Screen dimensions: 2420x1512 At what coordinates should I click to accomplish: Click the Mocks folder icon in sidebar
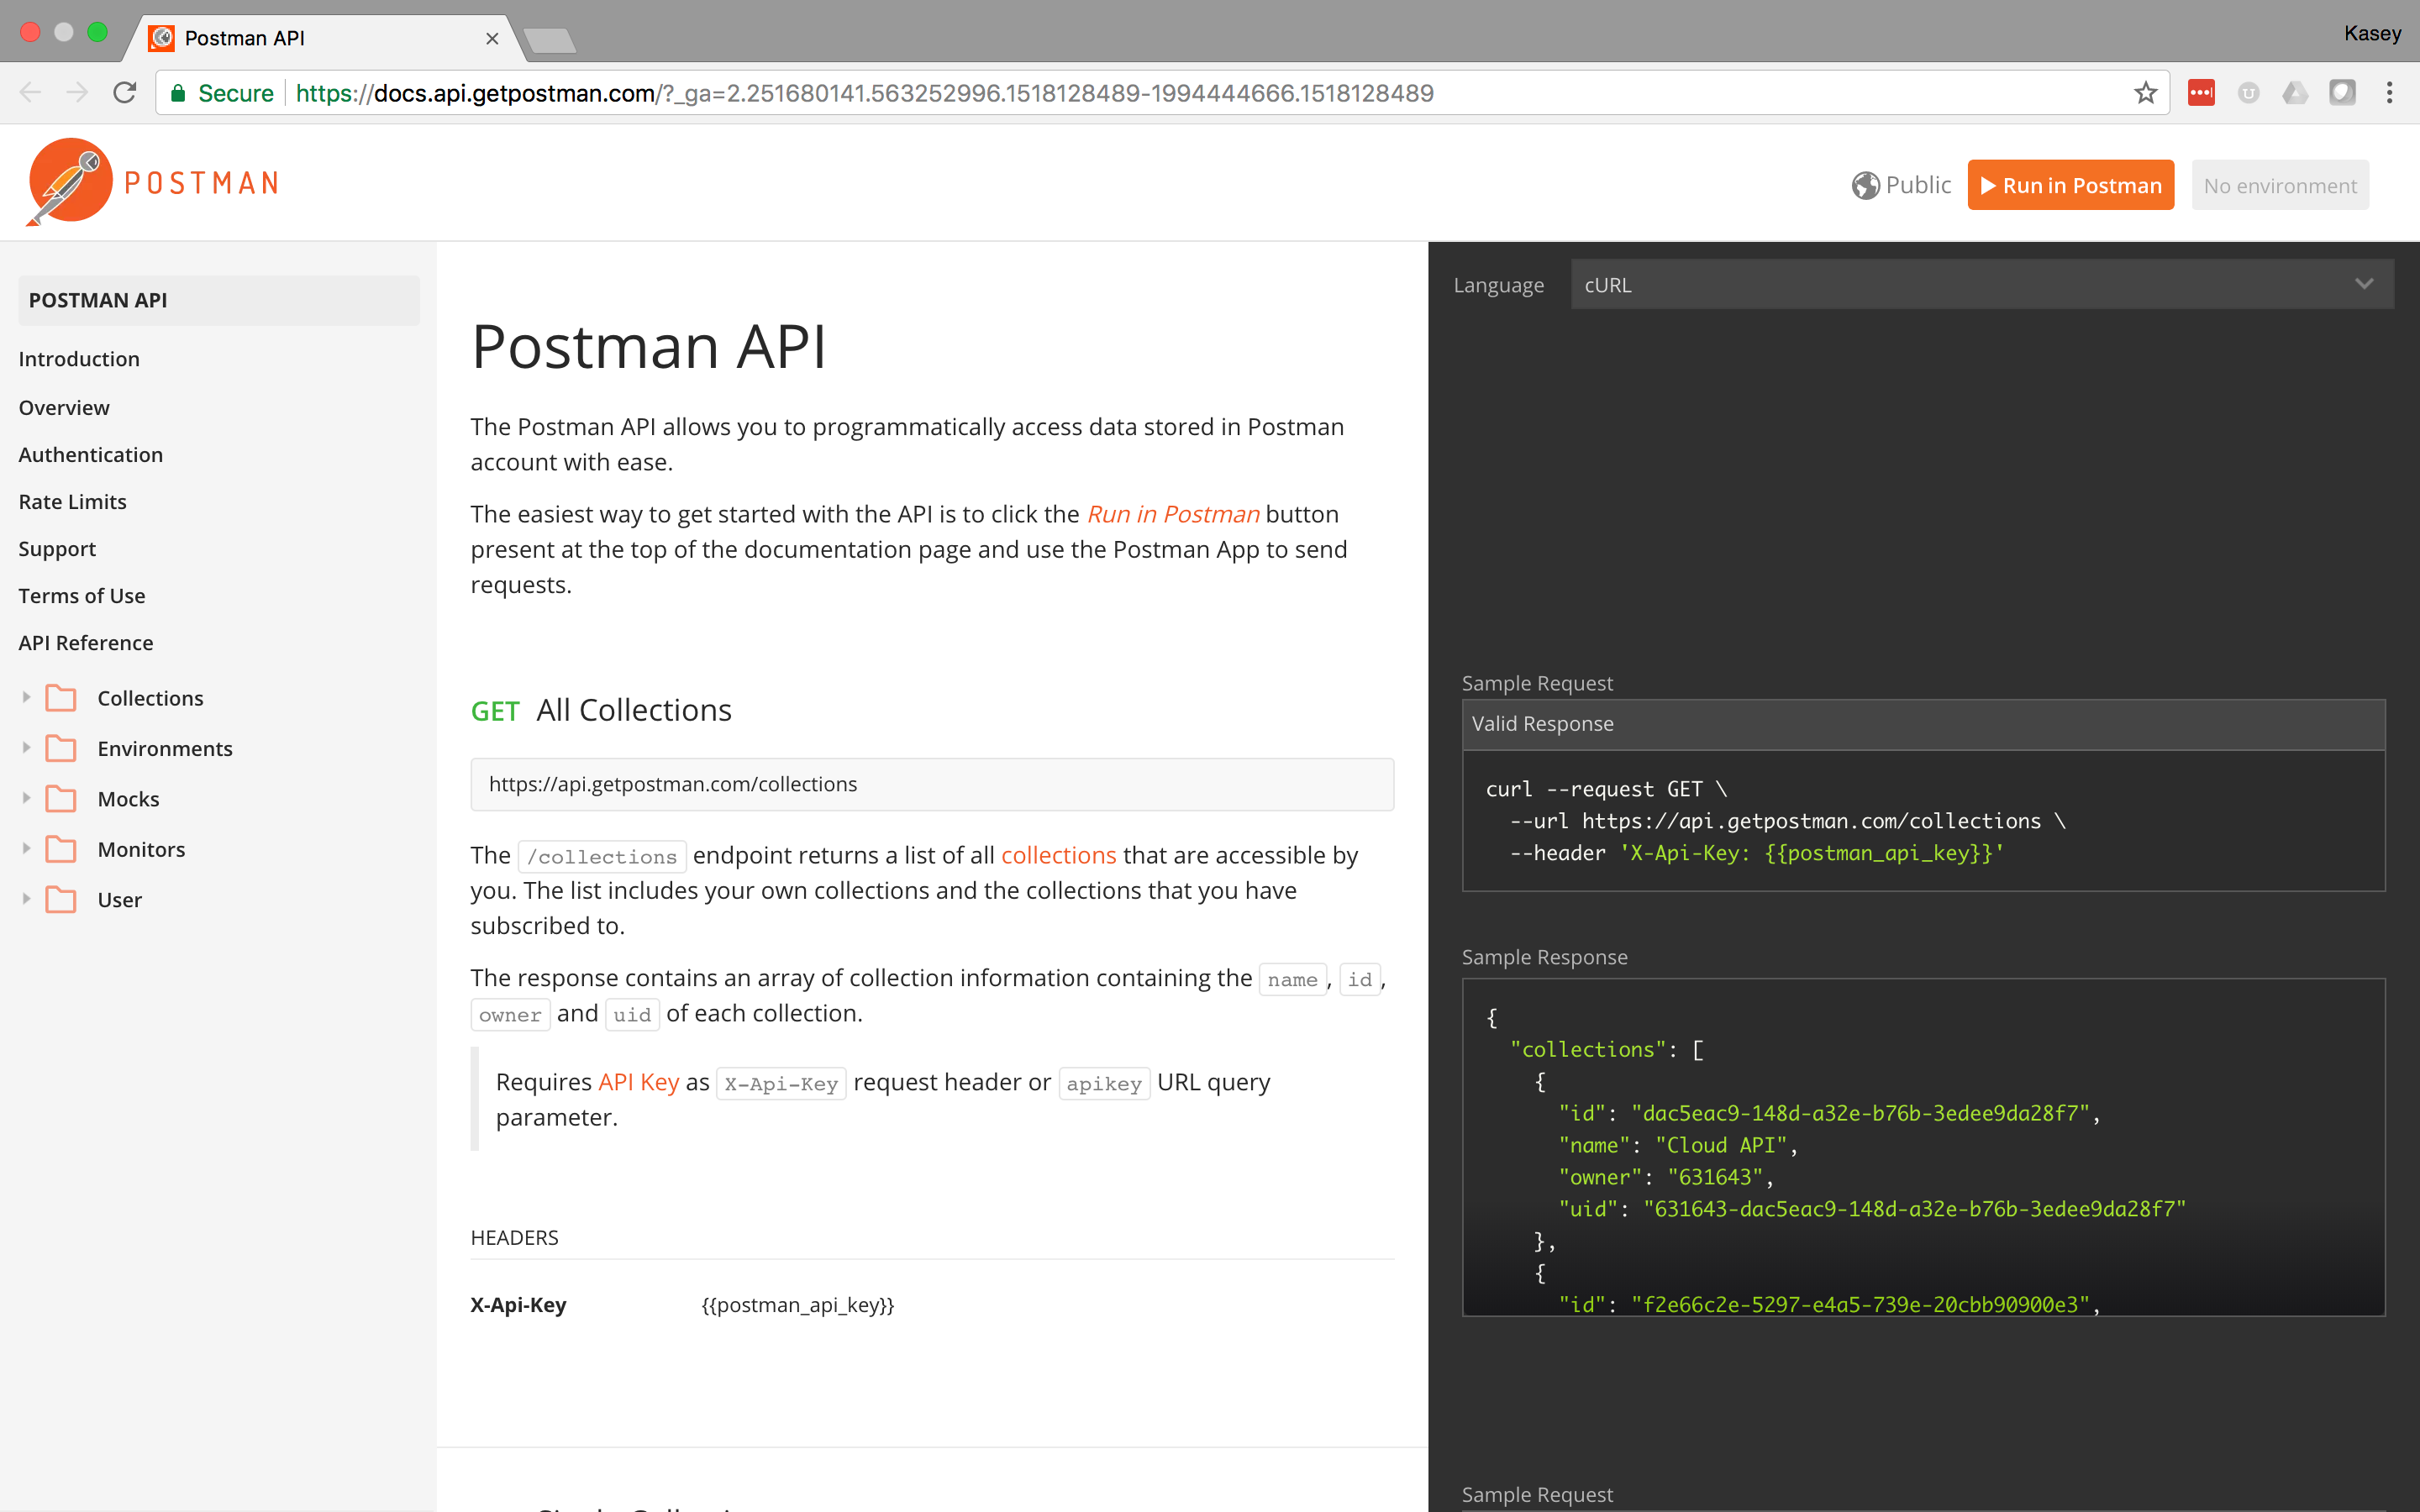[x=61, y=798]
